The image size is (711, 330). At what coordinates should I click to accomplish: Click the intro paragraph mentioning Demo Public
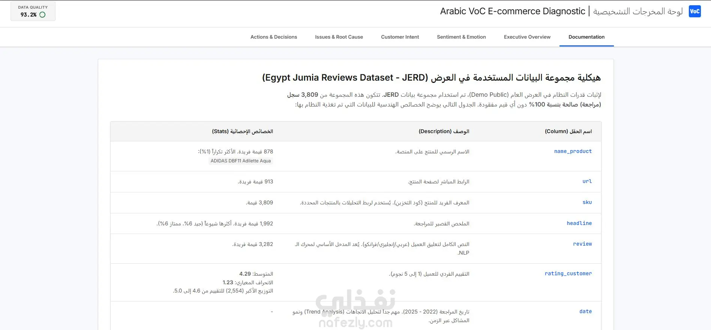[x=444, y=99]
